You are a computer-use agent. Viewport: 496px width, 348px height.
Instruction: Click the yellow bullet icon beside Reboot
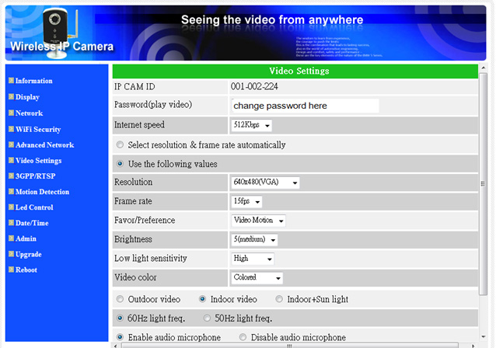pyautogui.click(x=11, y=270)
